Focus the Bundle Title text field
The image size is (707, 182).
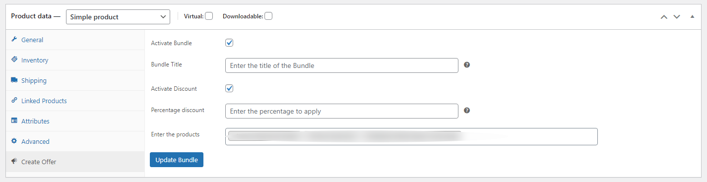tap(342, 65)
